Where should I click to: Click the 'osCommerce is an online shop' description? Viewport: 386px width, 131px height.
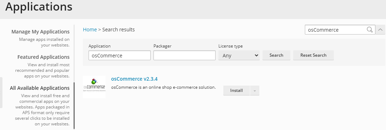click(x=163, y=87)
